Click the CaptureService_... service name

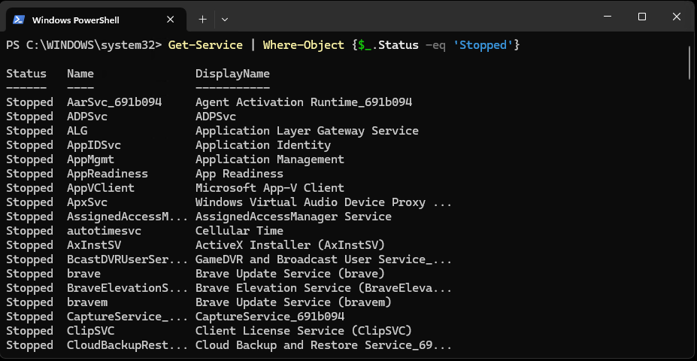click(x=128, y=317)
